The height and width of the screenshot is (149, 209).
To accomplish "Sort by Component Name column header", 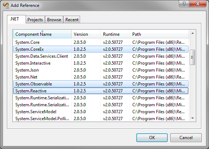I will point(42,34).
